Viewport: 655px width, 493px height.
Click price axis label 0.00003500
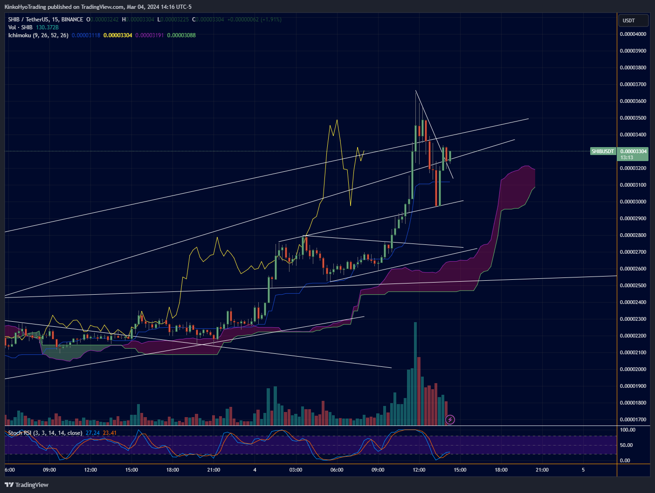pyautogui.click(x=633, y=118)
